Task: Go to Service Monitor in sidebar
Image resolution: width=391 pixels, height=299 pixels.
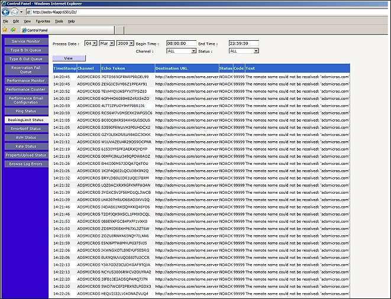Action: pyautogui.click(x=25, y=41)
